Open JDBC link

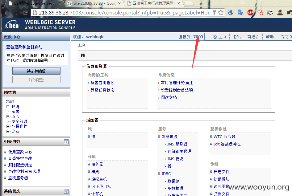166,174
